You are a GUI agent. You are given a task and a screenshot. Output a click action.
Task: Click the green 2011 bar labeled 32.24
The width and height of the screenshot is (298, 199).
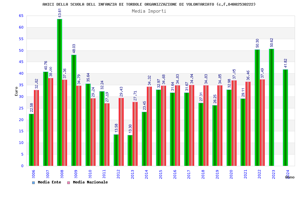tap(102, 129)
